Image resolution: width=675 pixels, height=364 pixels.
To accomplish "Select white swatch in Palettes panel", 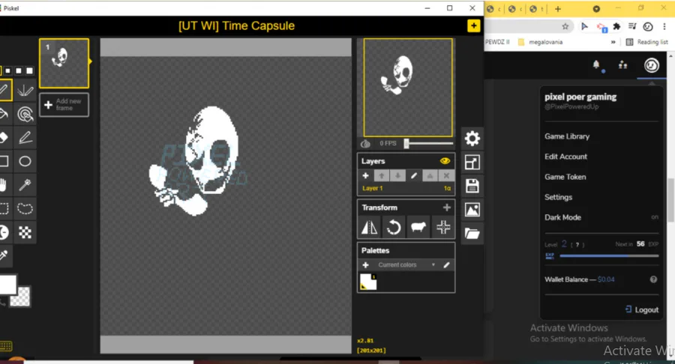I will click(x=368, y=282).
